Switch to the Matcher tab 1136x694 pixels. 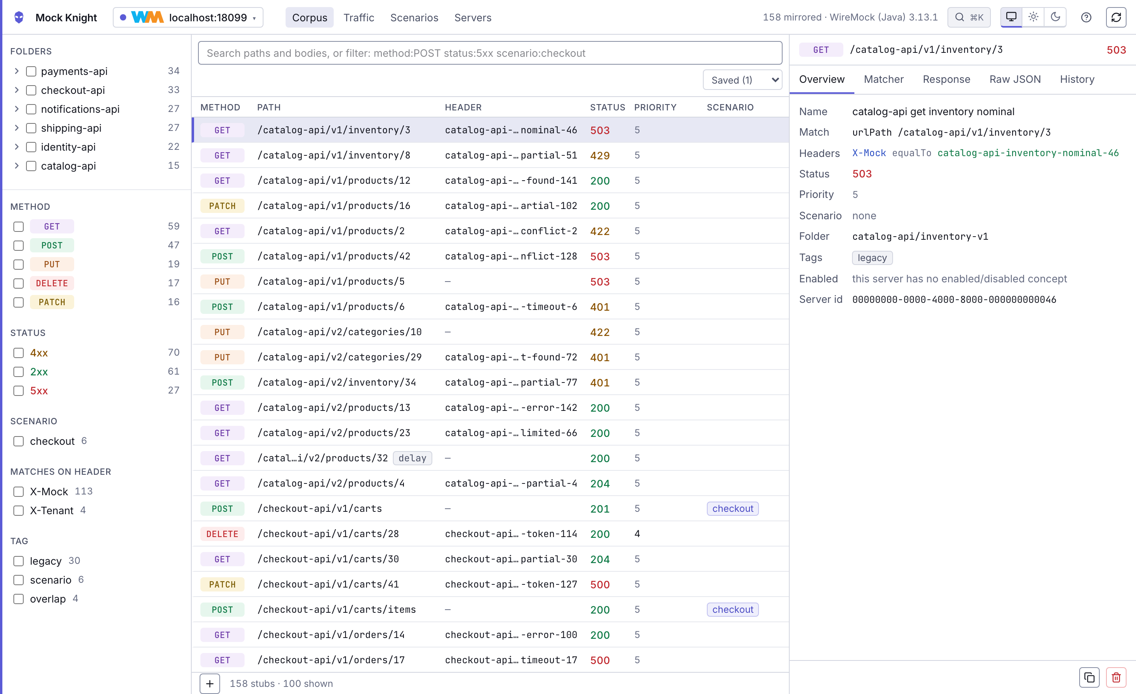(883, 79)
